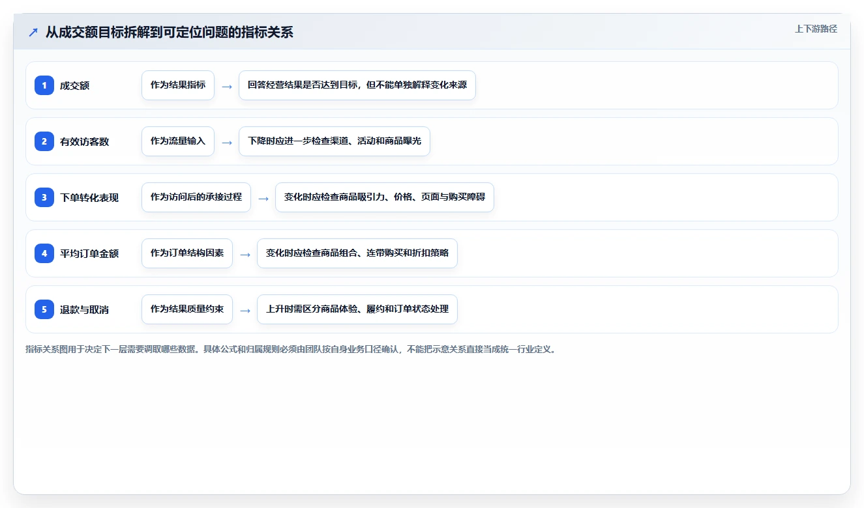864x508 pixels.
Task: Select the number 3 badge for 下单转化表现
Action: pos(44,197)
